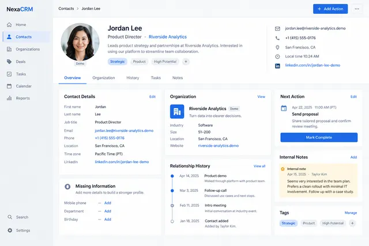Click Add next to Department

point(108,211)
